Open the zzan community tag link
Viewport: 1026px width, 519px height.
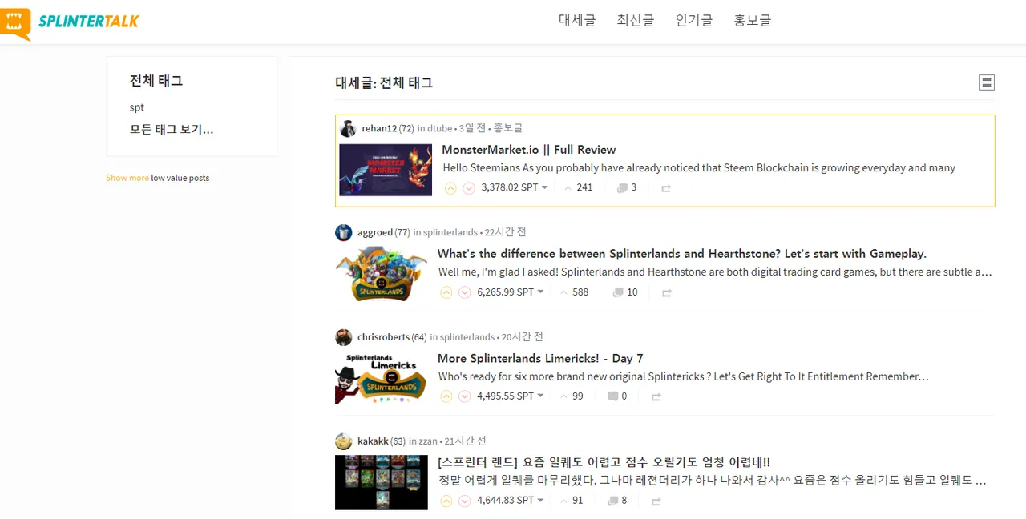pos(429,441)
